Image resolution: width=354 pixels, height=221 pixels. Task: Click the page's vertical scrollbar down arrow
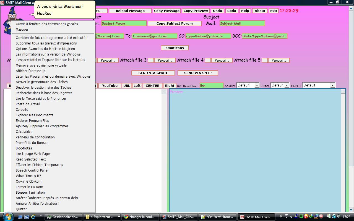click(351, 210)
